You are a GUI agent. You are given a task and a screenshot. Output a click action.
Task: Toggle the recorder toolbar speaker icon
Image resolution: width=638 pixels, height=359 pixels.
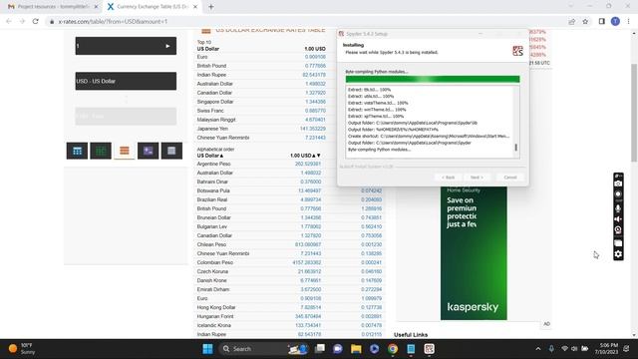pyautogui.click(x=618, y=219)
